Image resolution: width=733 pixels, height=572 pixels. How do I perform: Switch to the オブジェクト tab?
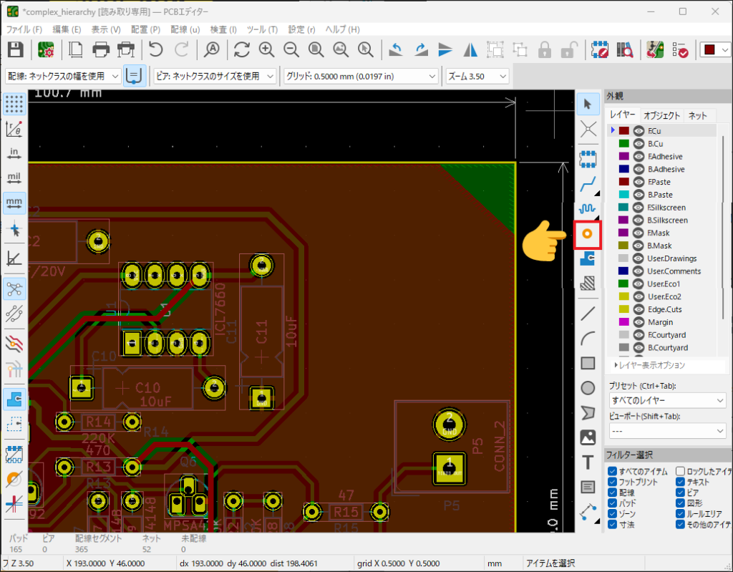(x=661, y=115)
